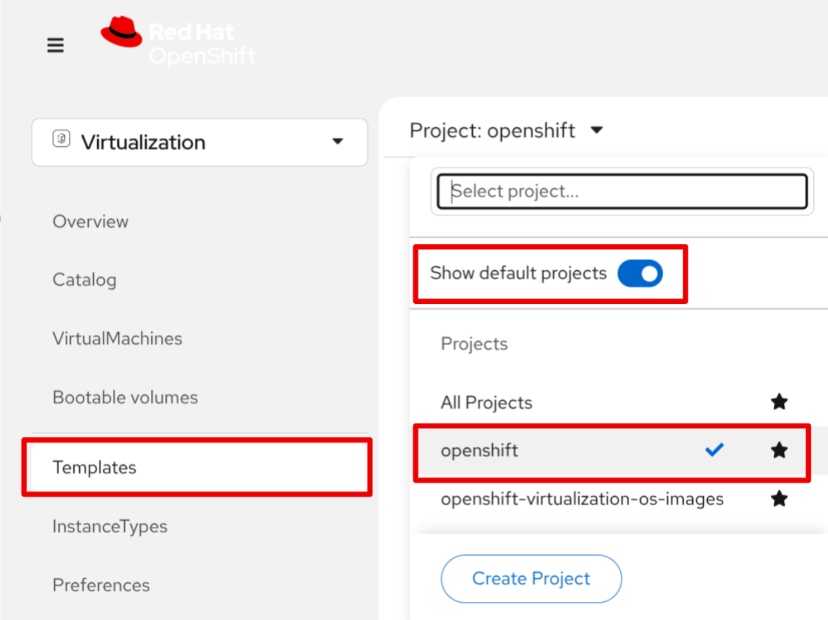Click the Create Project button
This screenshot has width=828, height=620.
point(531,578)
